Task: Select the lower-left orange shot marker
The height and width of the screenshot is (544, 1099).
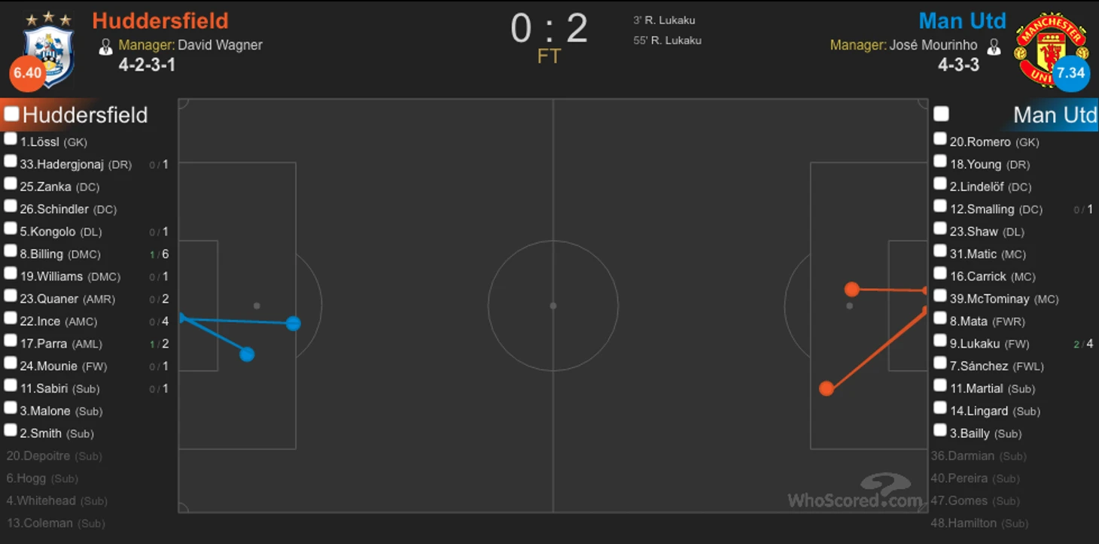Action: pos(827,388)
